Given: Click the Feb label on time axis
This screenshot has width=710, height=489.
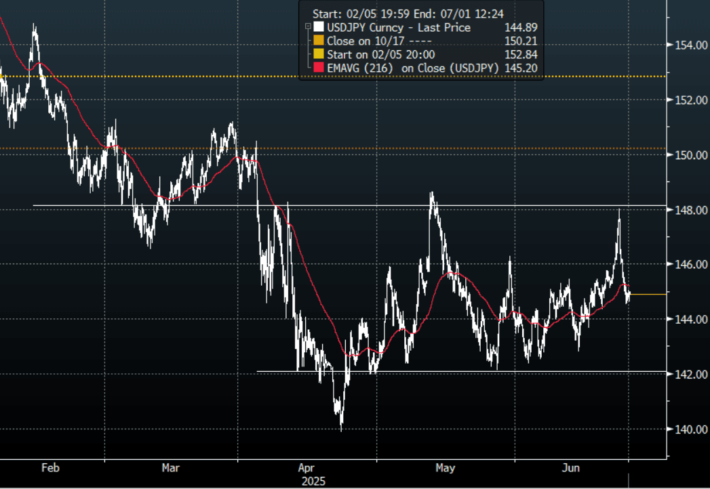Looking at the screenshot, I should click(x=51, y=468).
